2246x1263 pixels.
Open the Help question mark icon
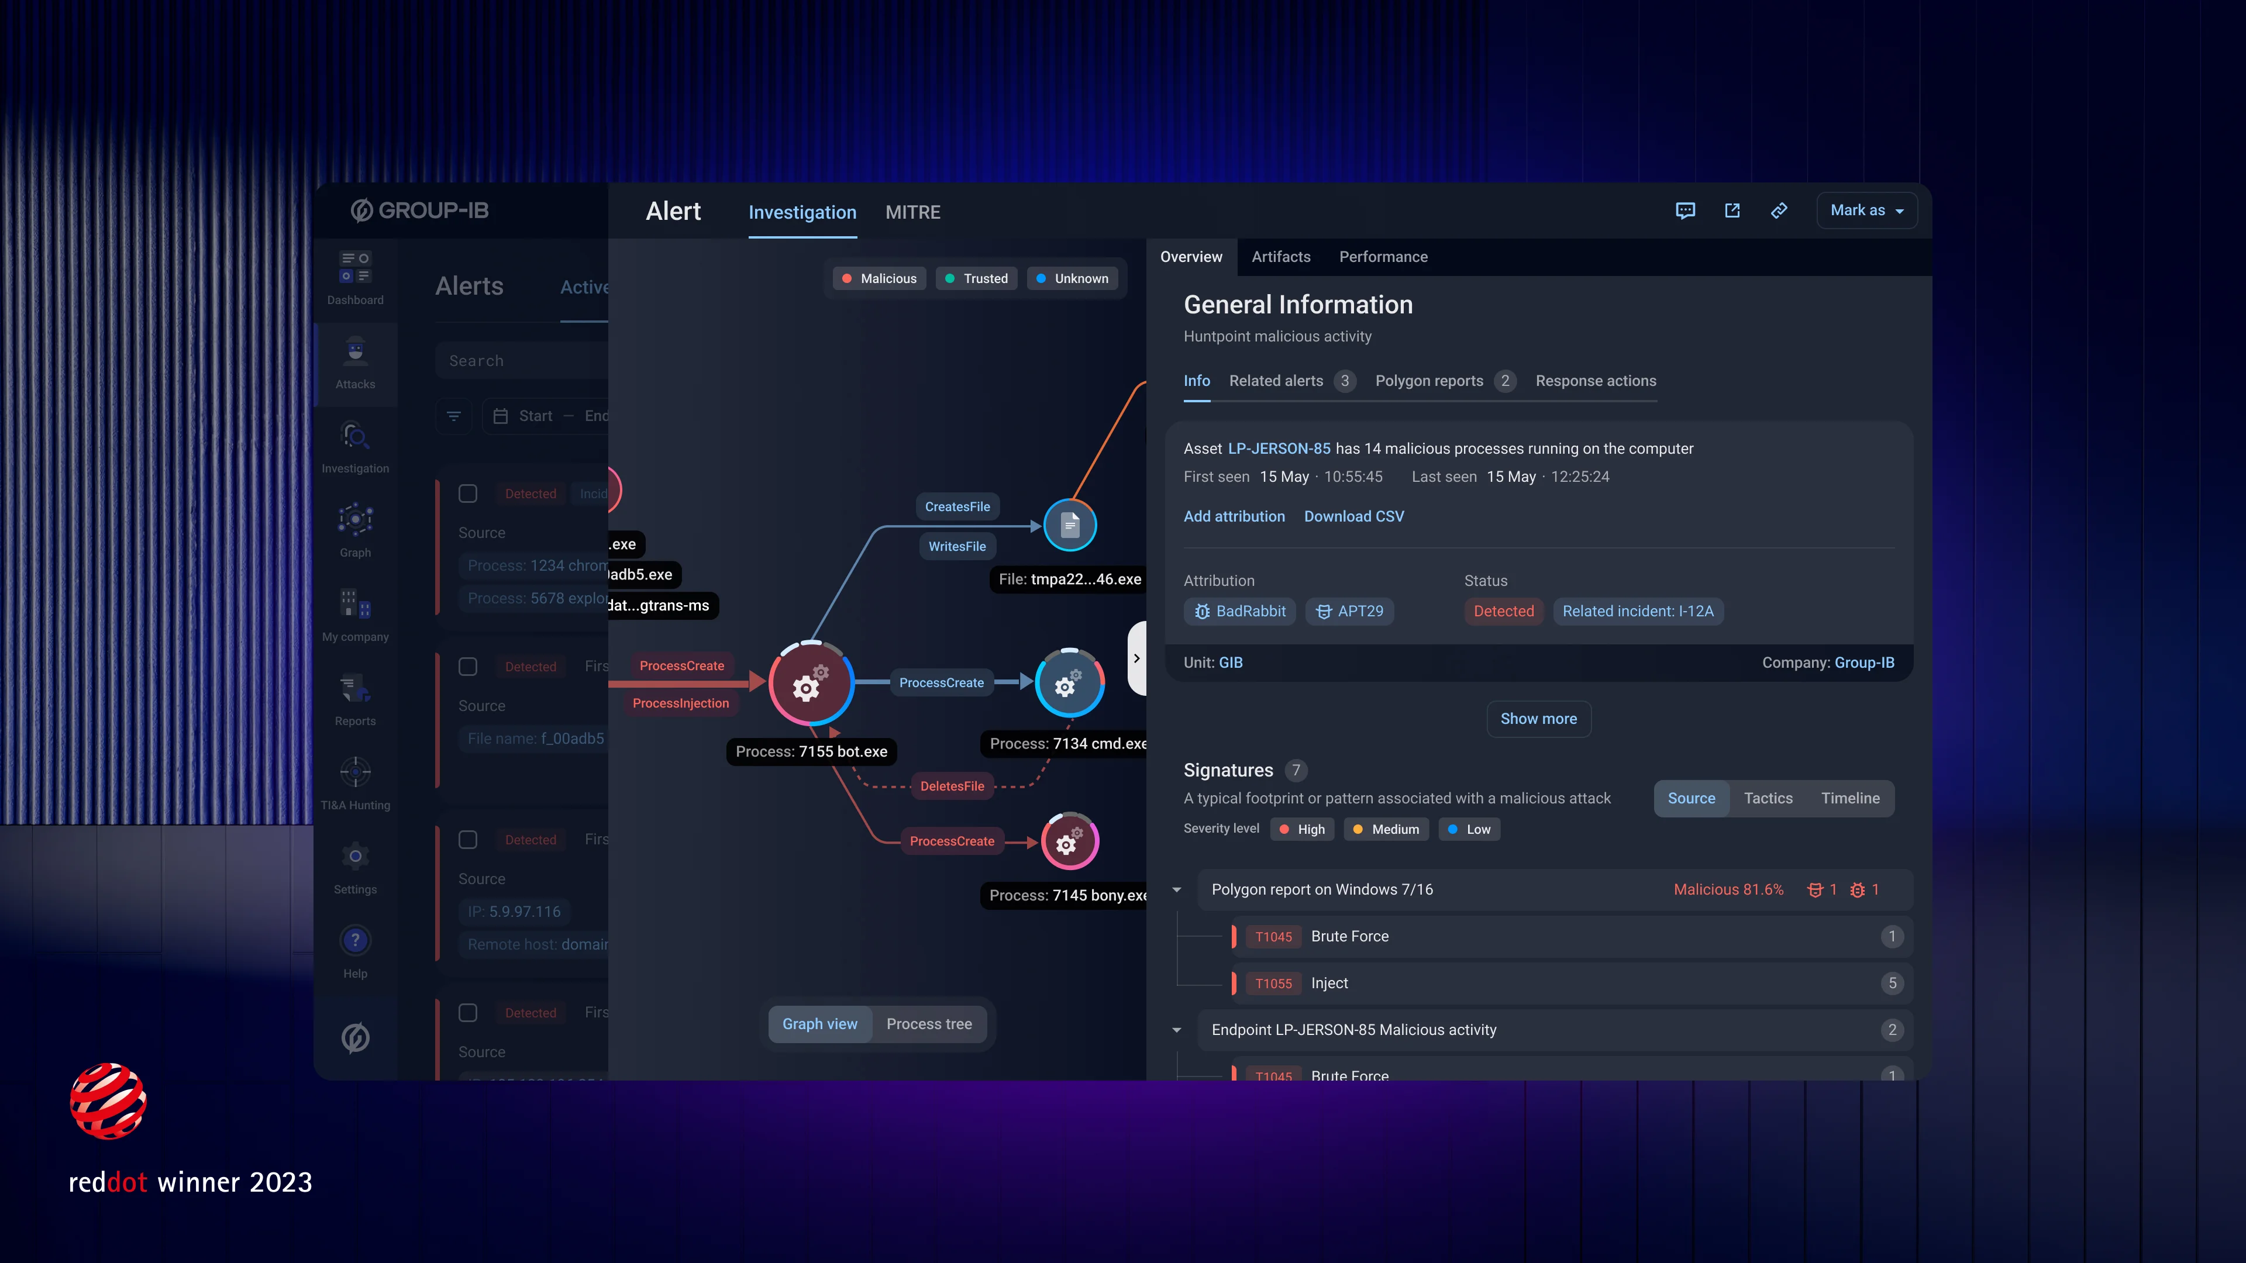point(355,941)
